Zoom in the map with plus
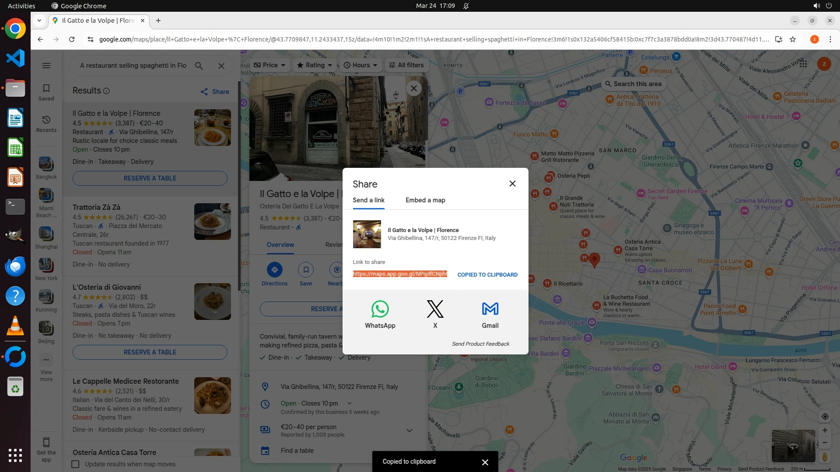The image size is (840, 472). [x=825, y=430]
